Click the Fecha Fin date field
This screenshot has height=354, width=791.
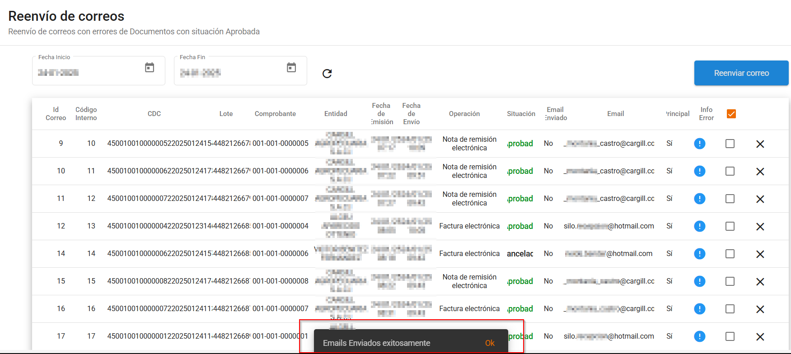(x=240, y=71)
